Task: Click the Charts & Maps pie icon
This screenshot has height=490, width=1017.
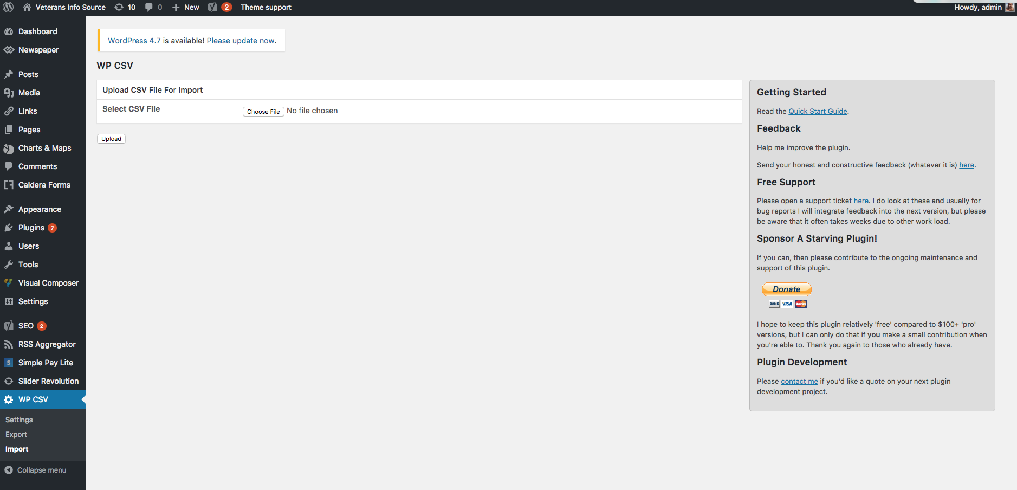Action: (x=9, y=149)
